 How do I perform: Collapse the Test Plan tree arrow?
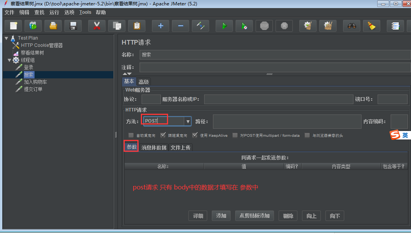pyautogui.click(x=7, y=38)
